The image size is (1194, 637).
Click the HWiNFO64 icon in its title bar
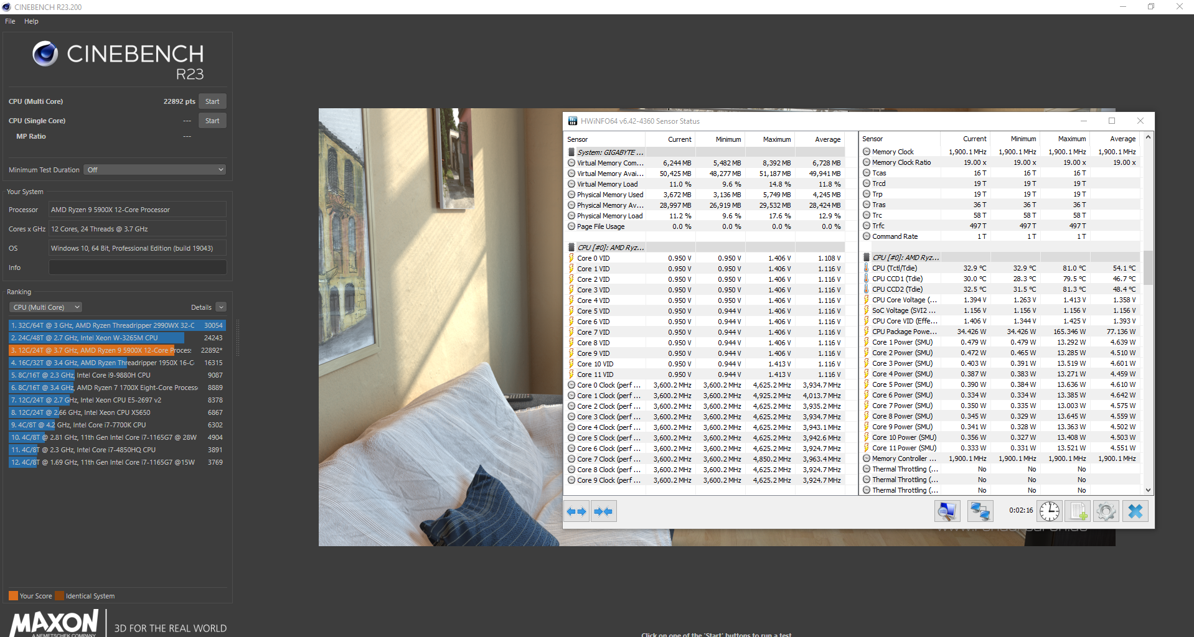[572, 121]
